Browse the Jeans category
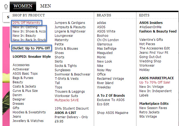 (x=17, y=117)
